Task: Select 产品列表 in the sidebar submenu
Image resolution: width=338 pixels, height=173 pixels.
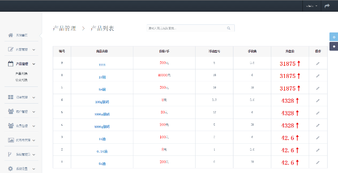Action: (22, 73)
